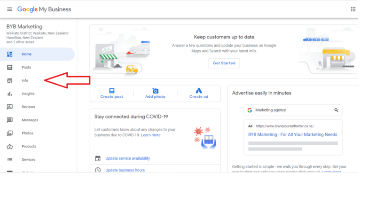Click the Google G logo in search preview
376x211 pixels.
tap(250, 110)
